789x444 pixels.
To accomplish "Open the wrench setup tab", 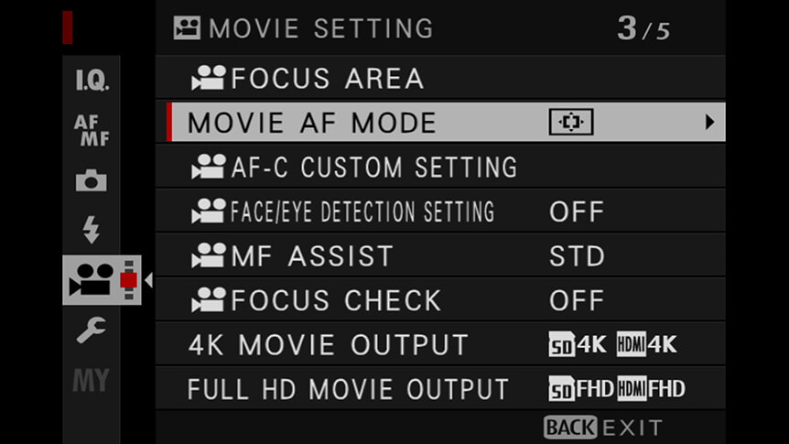I will [x=92, y=330].
